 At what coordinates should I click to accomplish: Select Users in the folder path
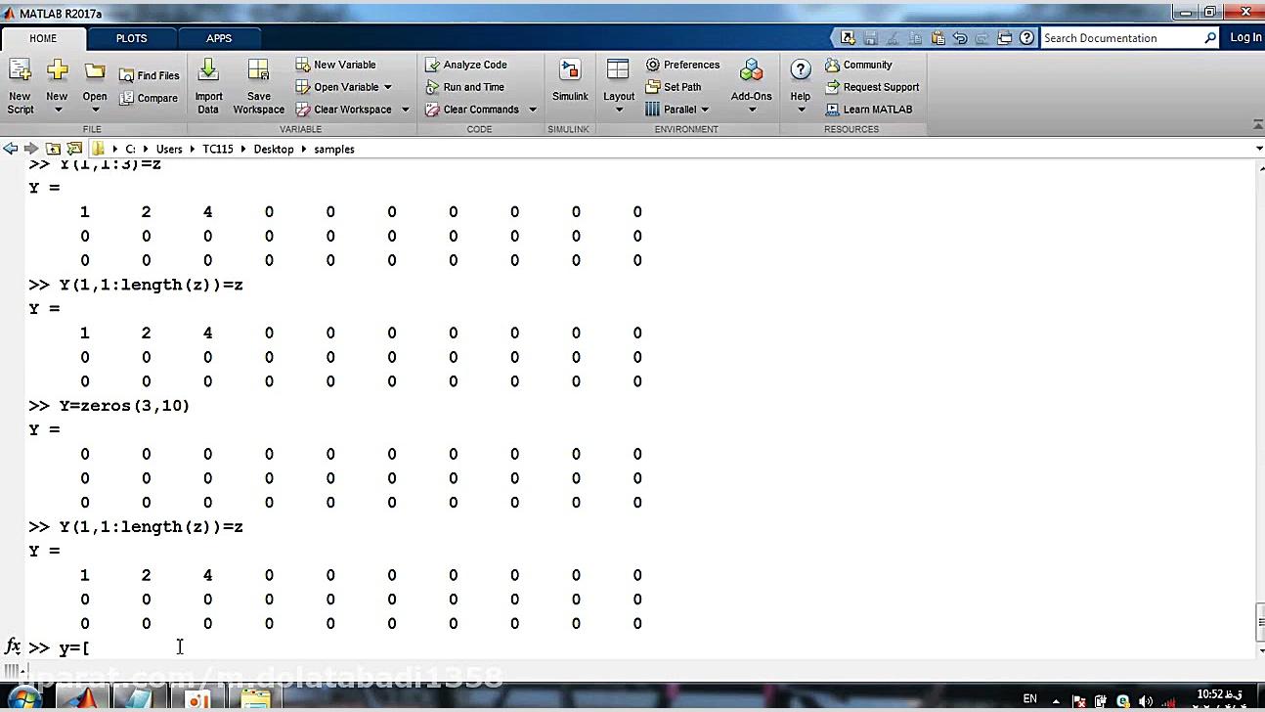(x=169, y=149)
